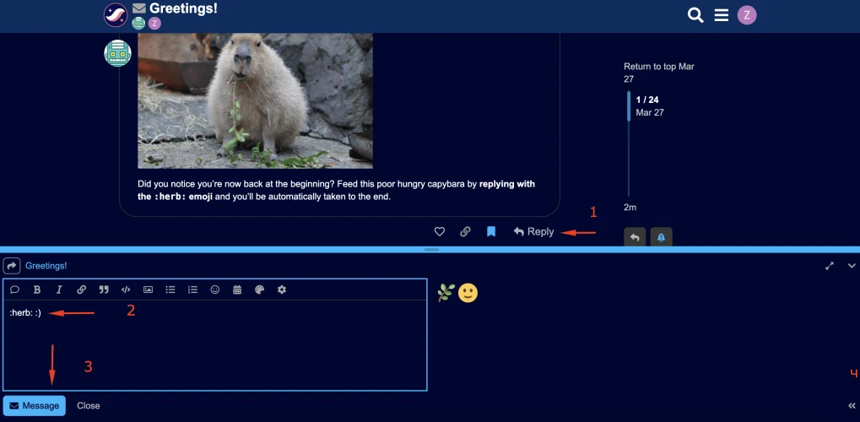The height and width of the screenshot is (422, 860).
Task: Apply italic formatting in composer
Action: (59, 289)
